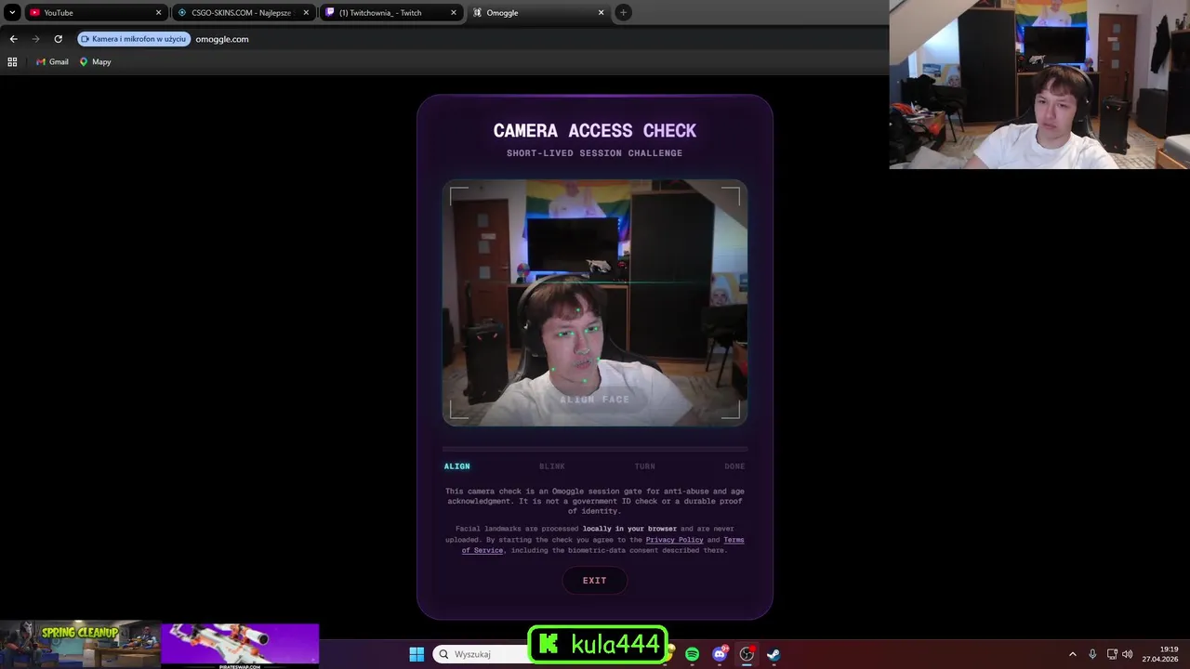Open the Mapy bookmark
The height and width of the screenshot is (669, 1190).
tap(95, 61)
